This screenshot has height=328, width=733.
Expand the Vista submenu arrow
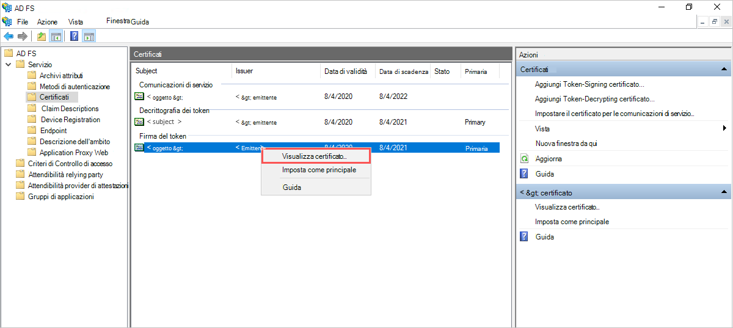pyautogui.click(x=724, y=128)
